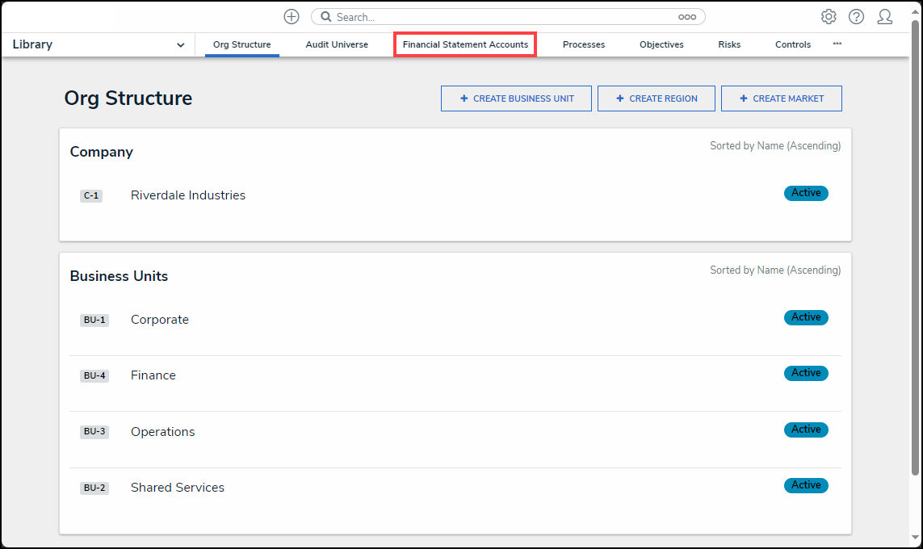Open the user profile icon
Viewport: 923px width, 549px height.
884,17
